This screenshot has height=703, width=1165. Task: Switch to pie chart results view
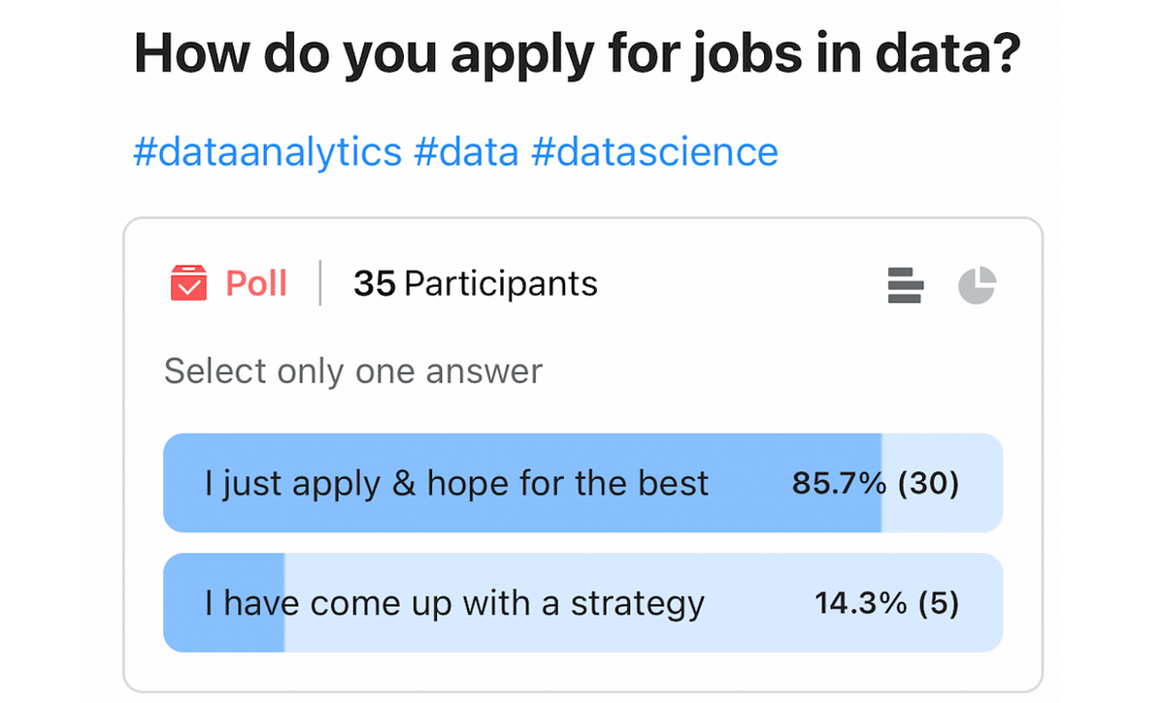(977, 285)
